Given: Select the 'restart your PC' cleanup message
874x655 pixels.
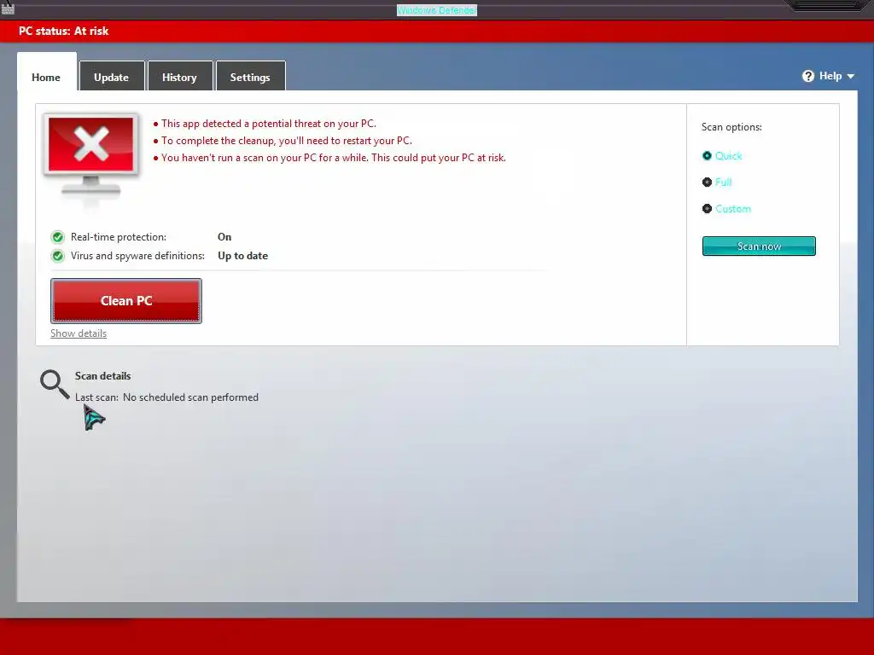Looking at the screenshot, I should pos(287,141).
